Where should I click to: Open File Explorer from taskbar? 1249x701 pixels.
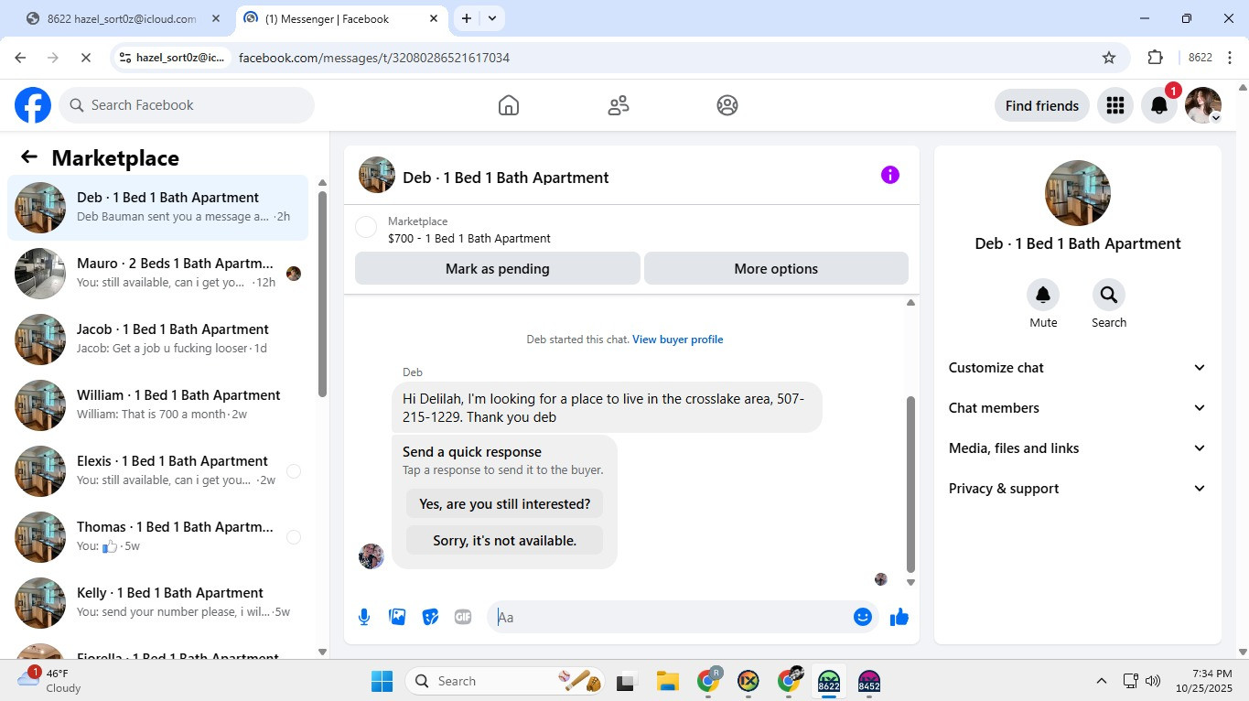click(667, 681)
